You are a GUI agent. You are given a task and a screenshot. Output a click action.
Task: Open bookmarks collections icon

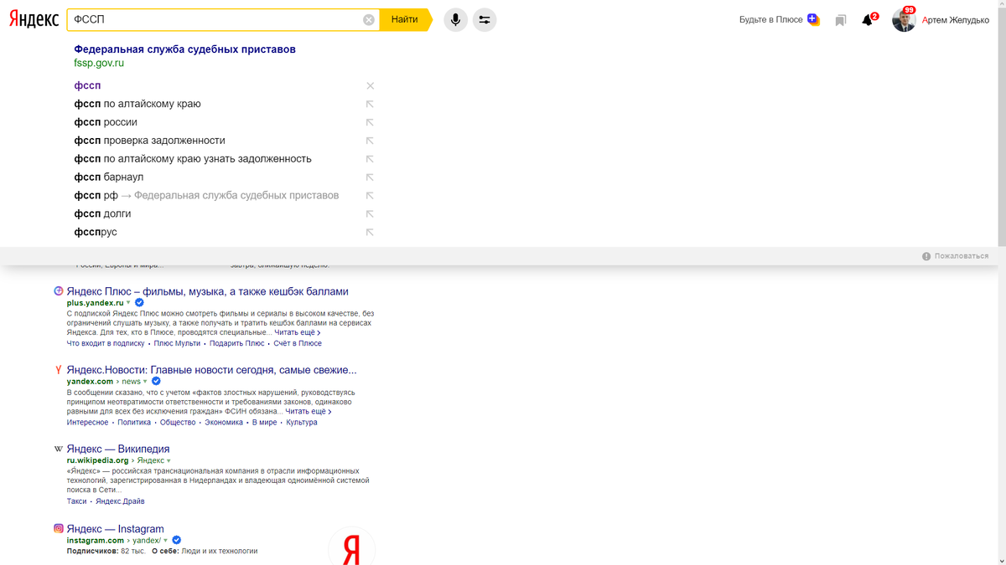coord(840,20)
